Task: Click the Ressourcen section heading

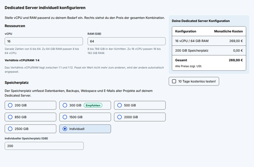Action: [x=15, y=26]
